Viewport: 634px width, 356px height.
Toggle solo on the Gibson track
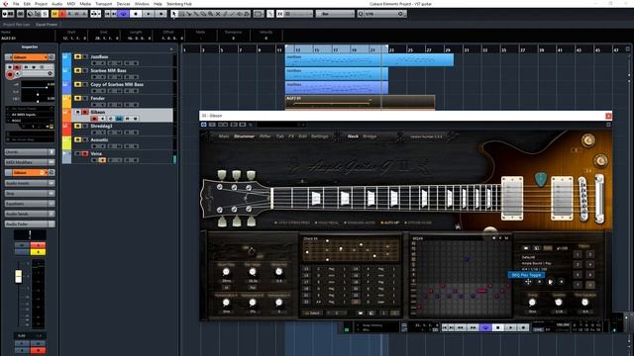[85, 112]
